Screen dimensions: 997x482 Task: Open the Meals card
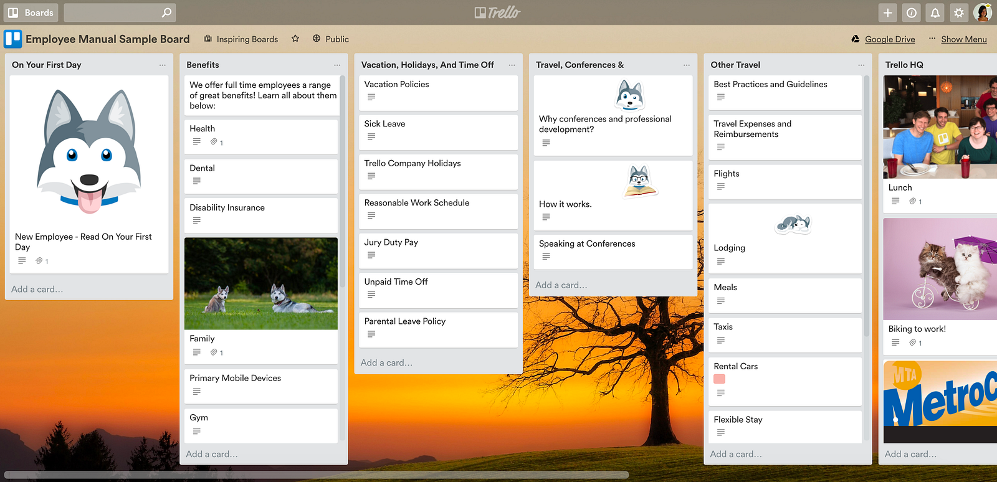click(785, 295)
